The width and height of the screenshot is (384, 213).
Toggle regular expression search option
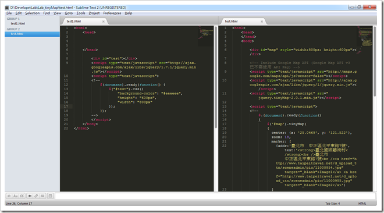(9, 196)
